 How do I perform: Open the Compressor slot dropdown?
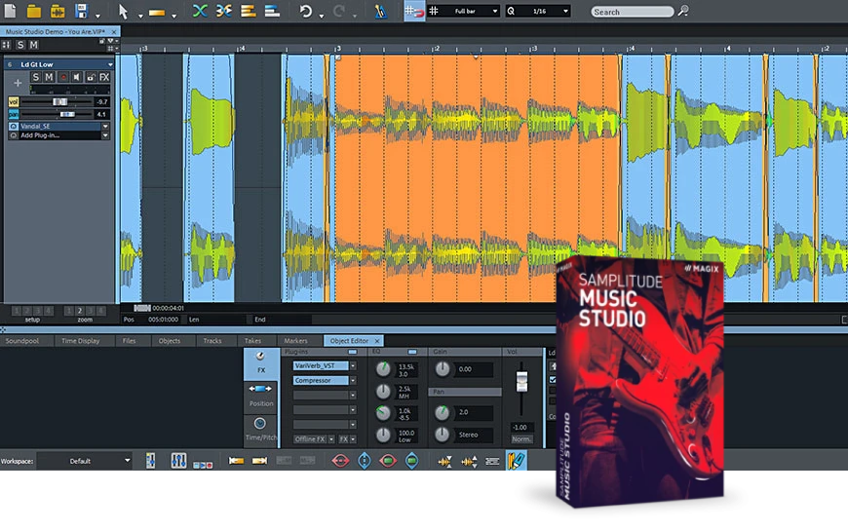pos(353,381)
